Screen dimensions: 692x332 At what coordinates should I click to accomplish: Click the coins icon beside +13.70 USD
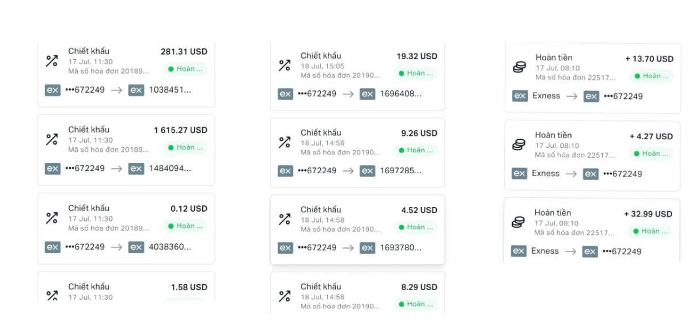tap(519, 67)
